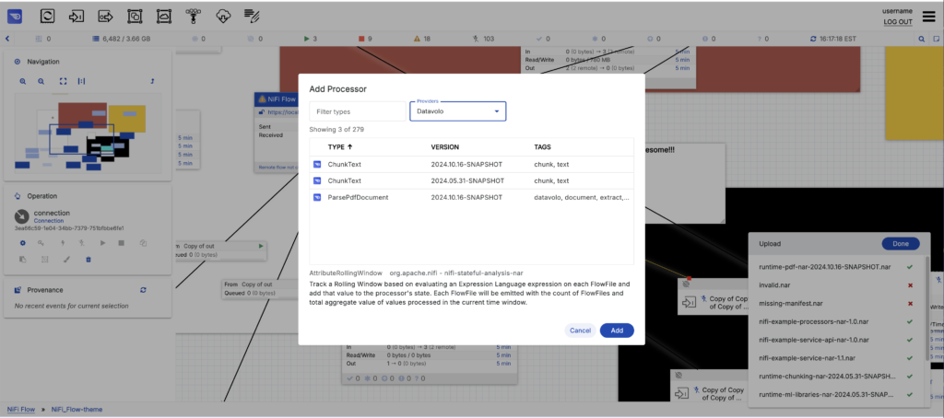Open the Providers dropdown showing Datavolo
This screenshot has width=944, height=418.
coord(457,111)
